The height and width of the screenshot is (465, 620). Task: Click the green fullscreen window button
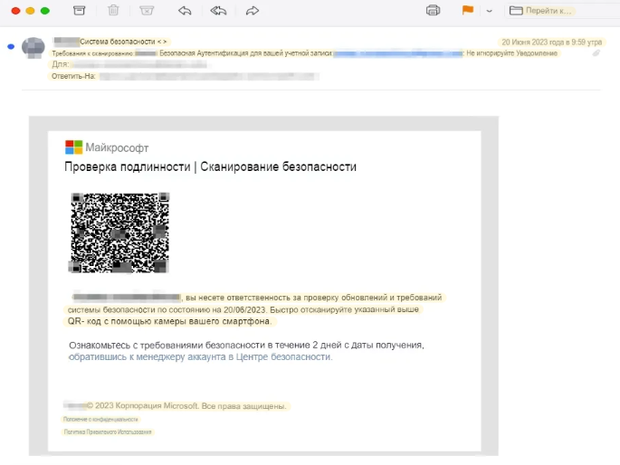coord(45,11)
